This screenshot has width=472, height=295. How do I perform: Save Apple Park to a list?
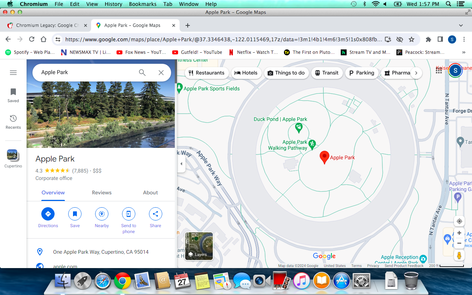75,218
